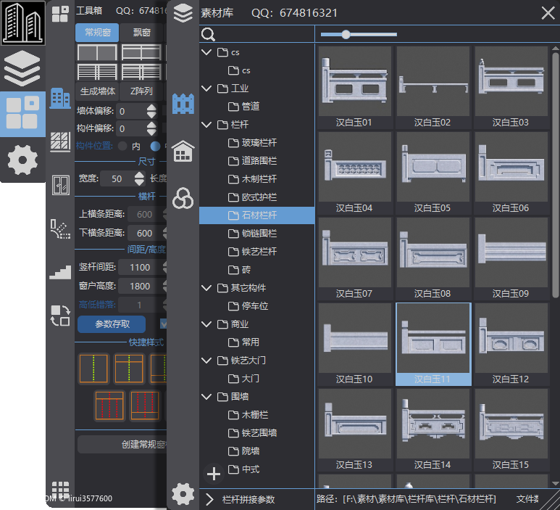Viewport: 560px width, 510px height.
Task: Collapse the 围墙 folder tree node
Action: coord(207,397)
